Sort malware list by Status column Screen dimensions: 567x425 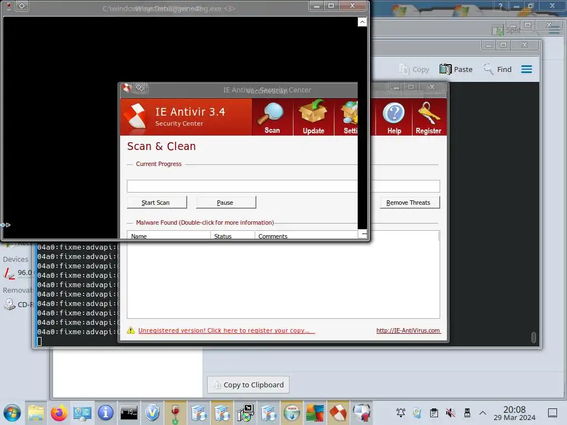tap(233, 236)
